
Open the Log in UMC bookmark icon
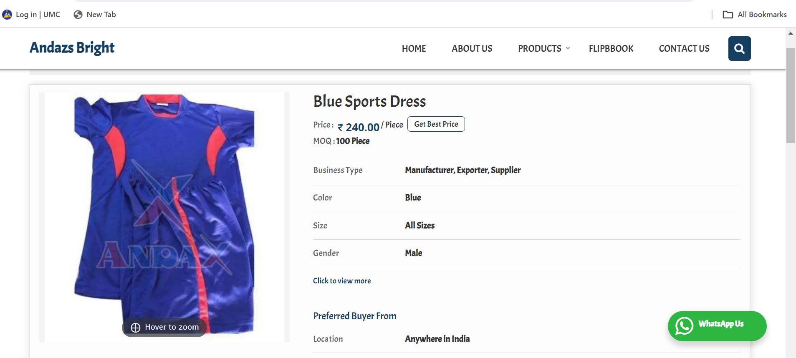coord(7,15)
